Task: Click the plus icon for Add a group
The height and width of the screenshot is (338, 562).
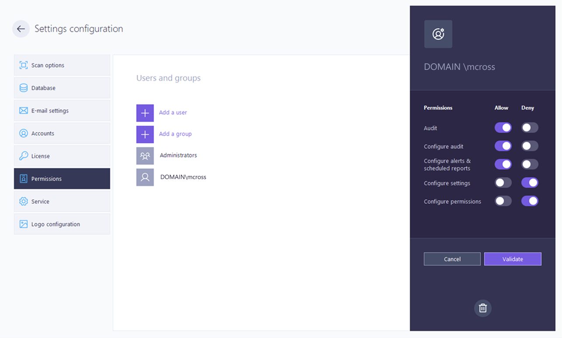Action: (x=145, y=135)
